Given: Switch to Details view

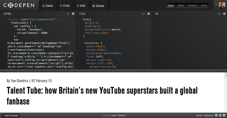Looking at the screenshot, I should (x=181, y=6).
